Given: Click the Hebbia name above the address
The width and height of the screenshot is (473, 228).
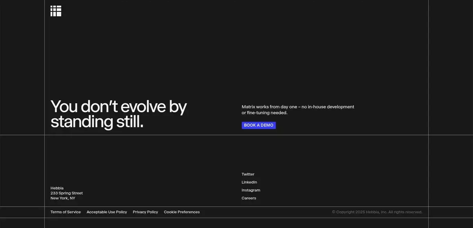Looking at the screenshot, I should click(x=57, y=188).
